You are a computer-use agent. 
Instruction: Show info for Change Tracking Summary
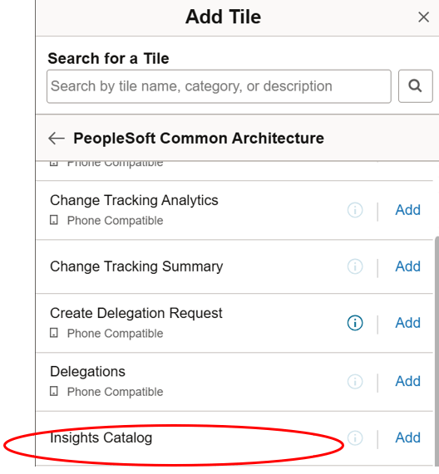click(x=355, y=266)
